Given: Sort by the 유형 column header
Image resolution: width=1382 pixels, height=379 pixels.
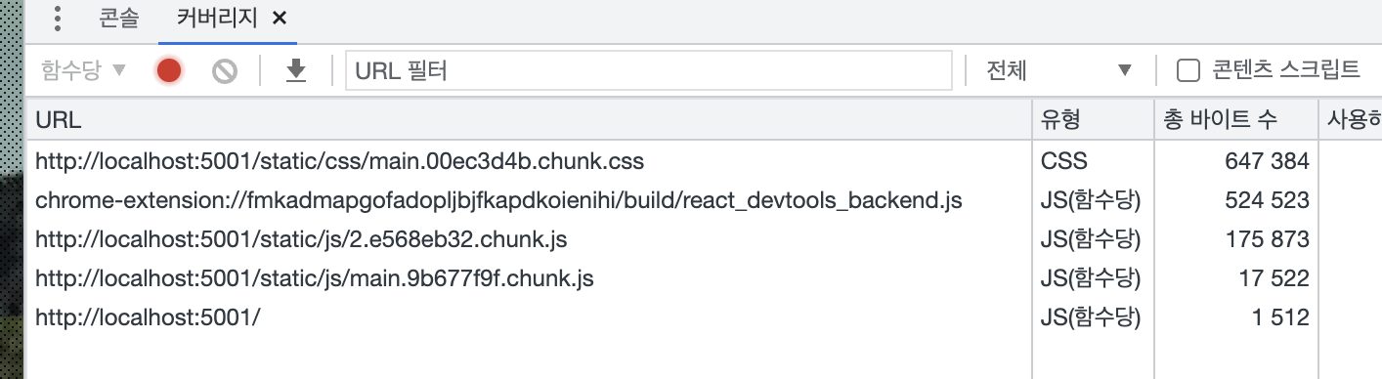Looking at the screenshot, I should [1093, 119].
